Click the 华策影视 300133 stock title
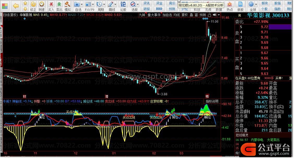Screen dimensions: 294x158 click(x=268, y=15)
